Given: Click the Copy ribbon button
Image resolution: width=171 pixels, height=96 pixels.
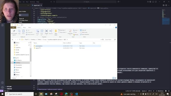Looking at the screenshot, I should click(19, 32).
